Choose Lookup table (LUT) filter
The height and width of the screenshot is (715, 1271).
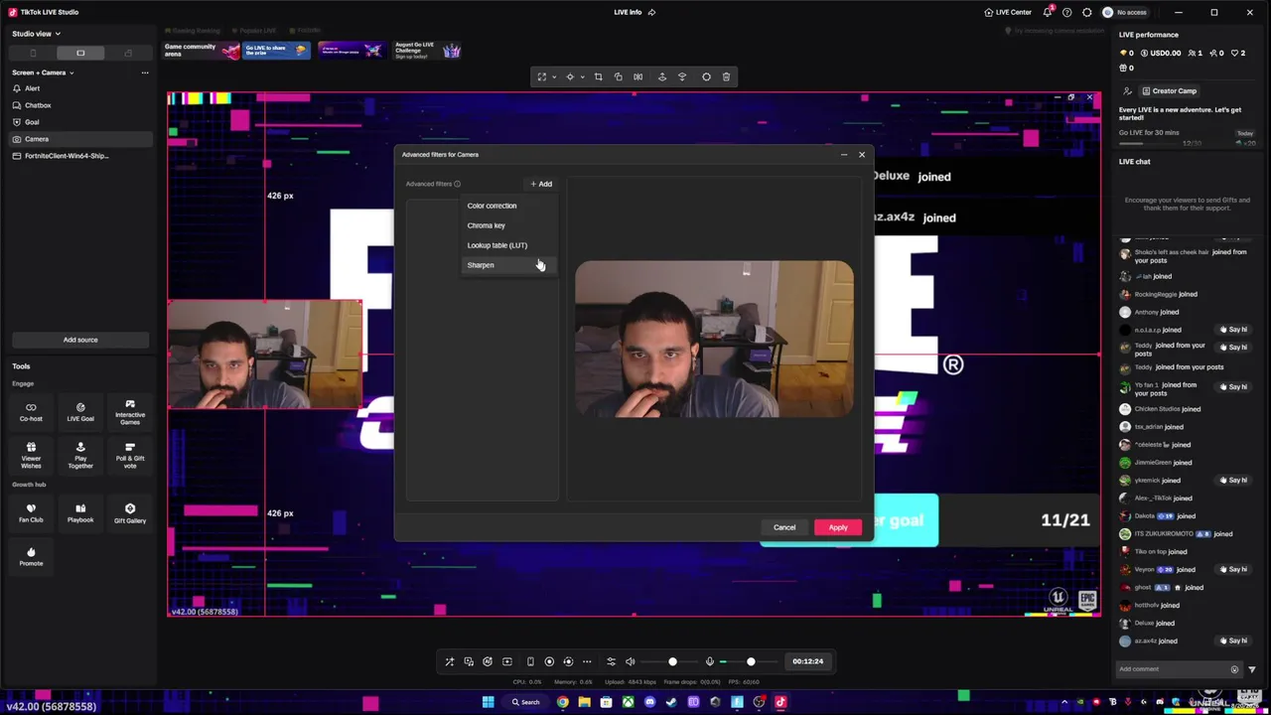pos(508,245)
